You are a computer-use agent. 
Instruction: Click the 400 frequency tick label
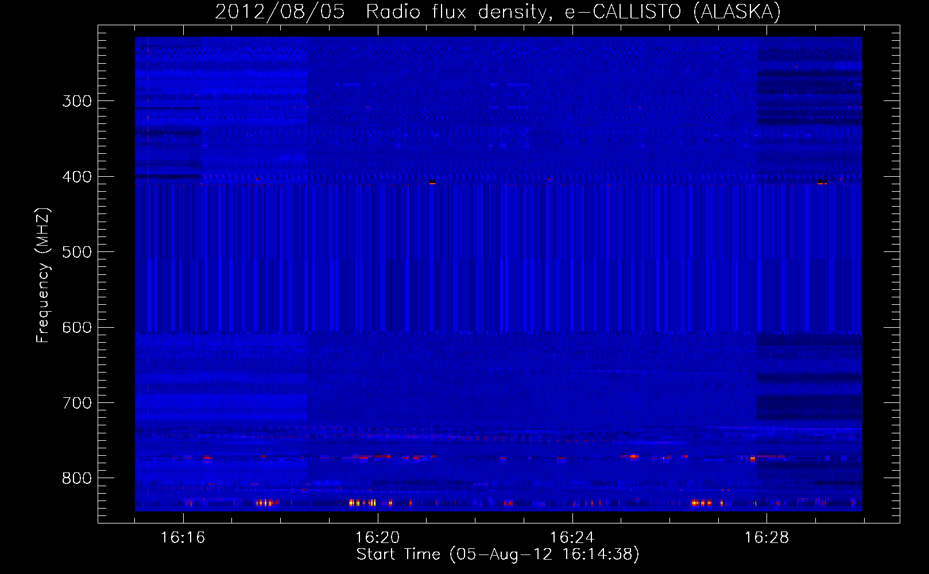click(x=77, y=177)
